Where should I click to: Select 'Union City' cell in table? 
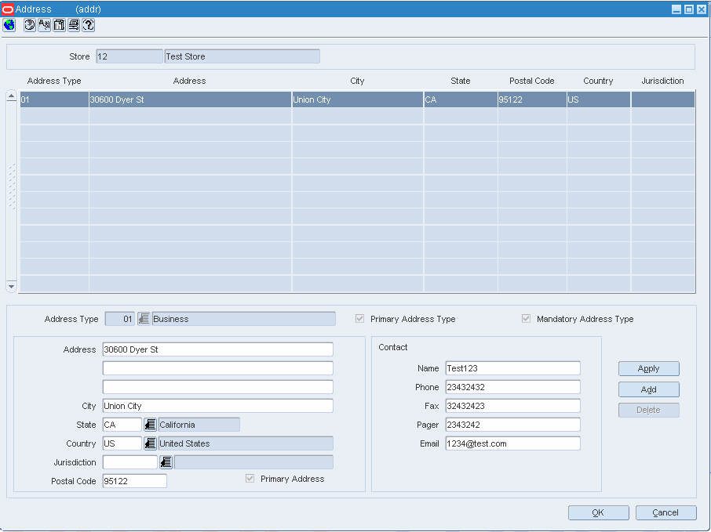[x=357, y=100]
